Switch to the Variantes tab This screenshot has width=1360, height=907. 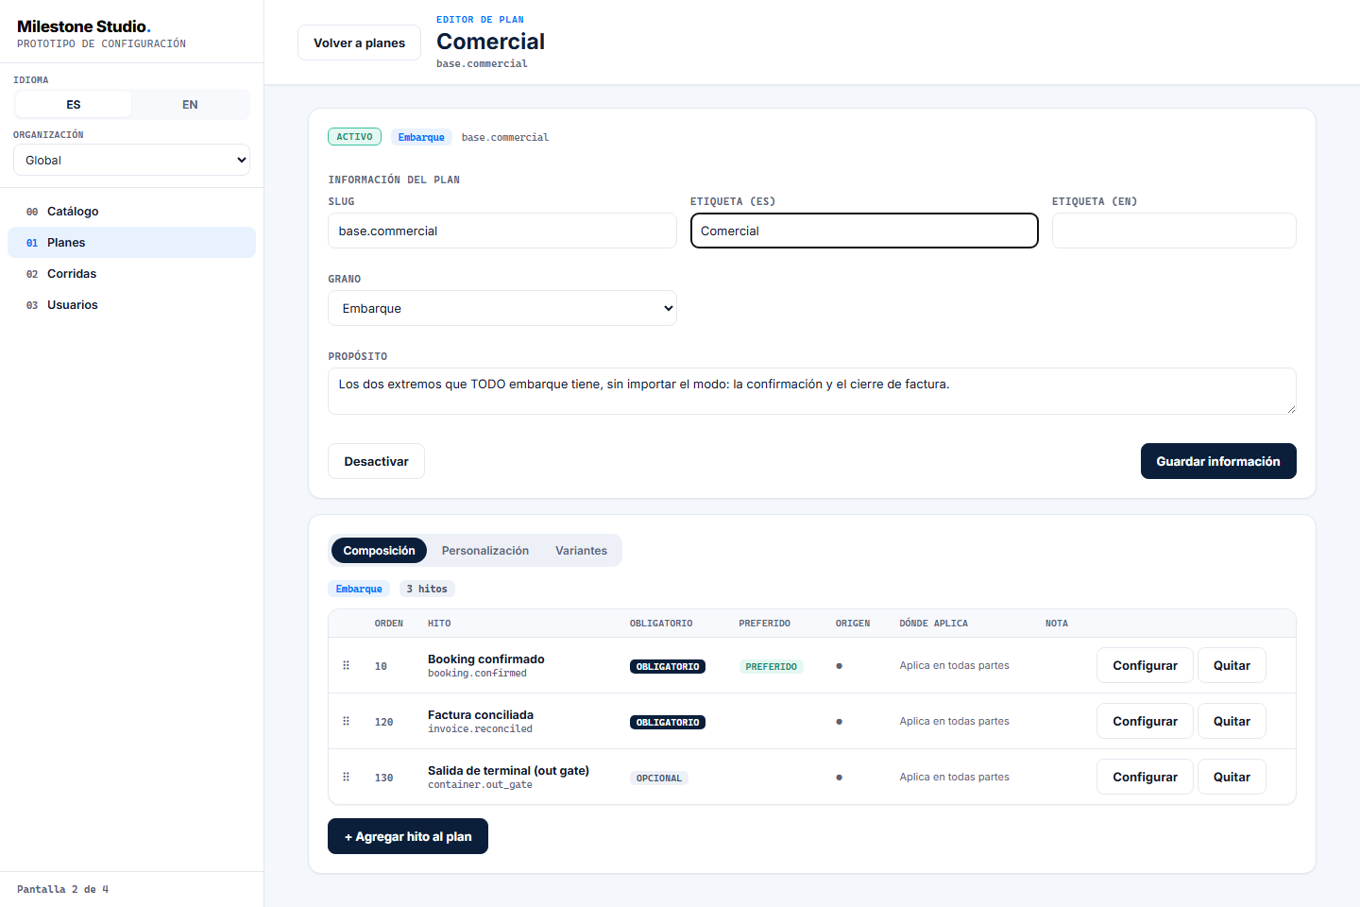coord(581,550)
